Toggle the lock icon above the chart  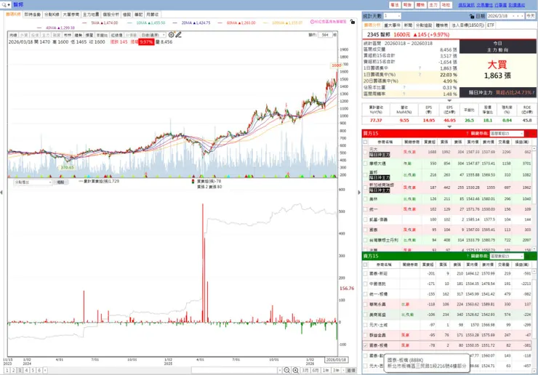coord(353,22)
